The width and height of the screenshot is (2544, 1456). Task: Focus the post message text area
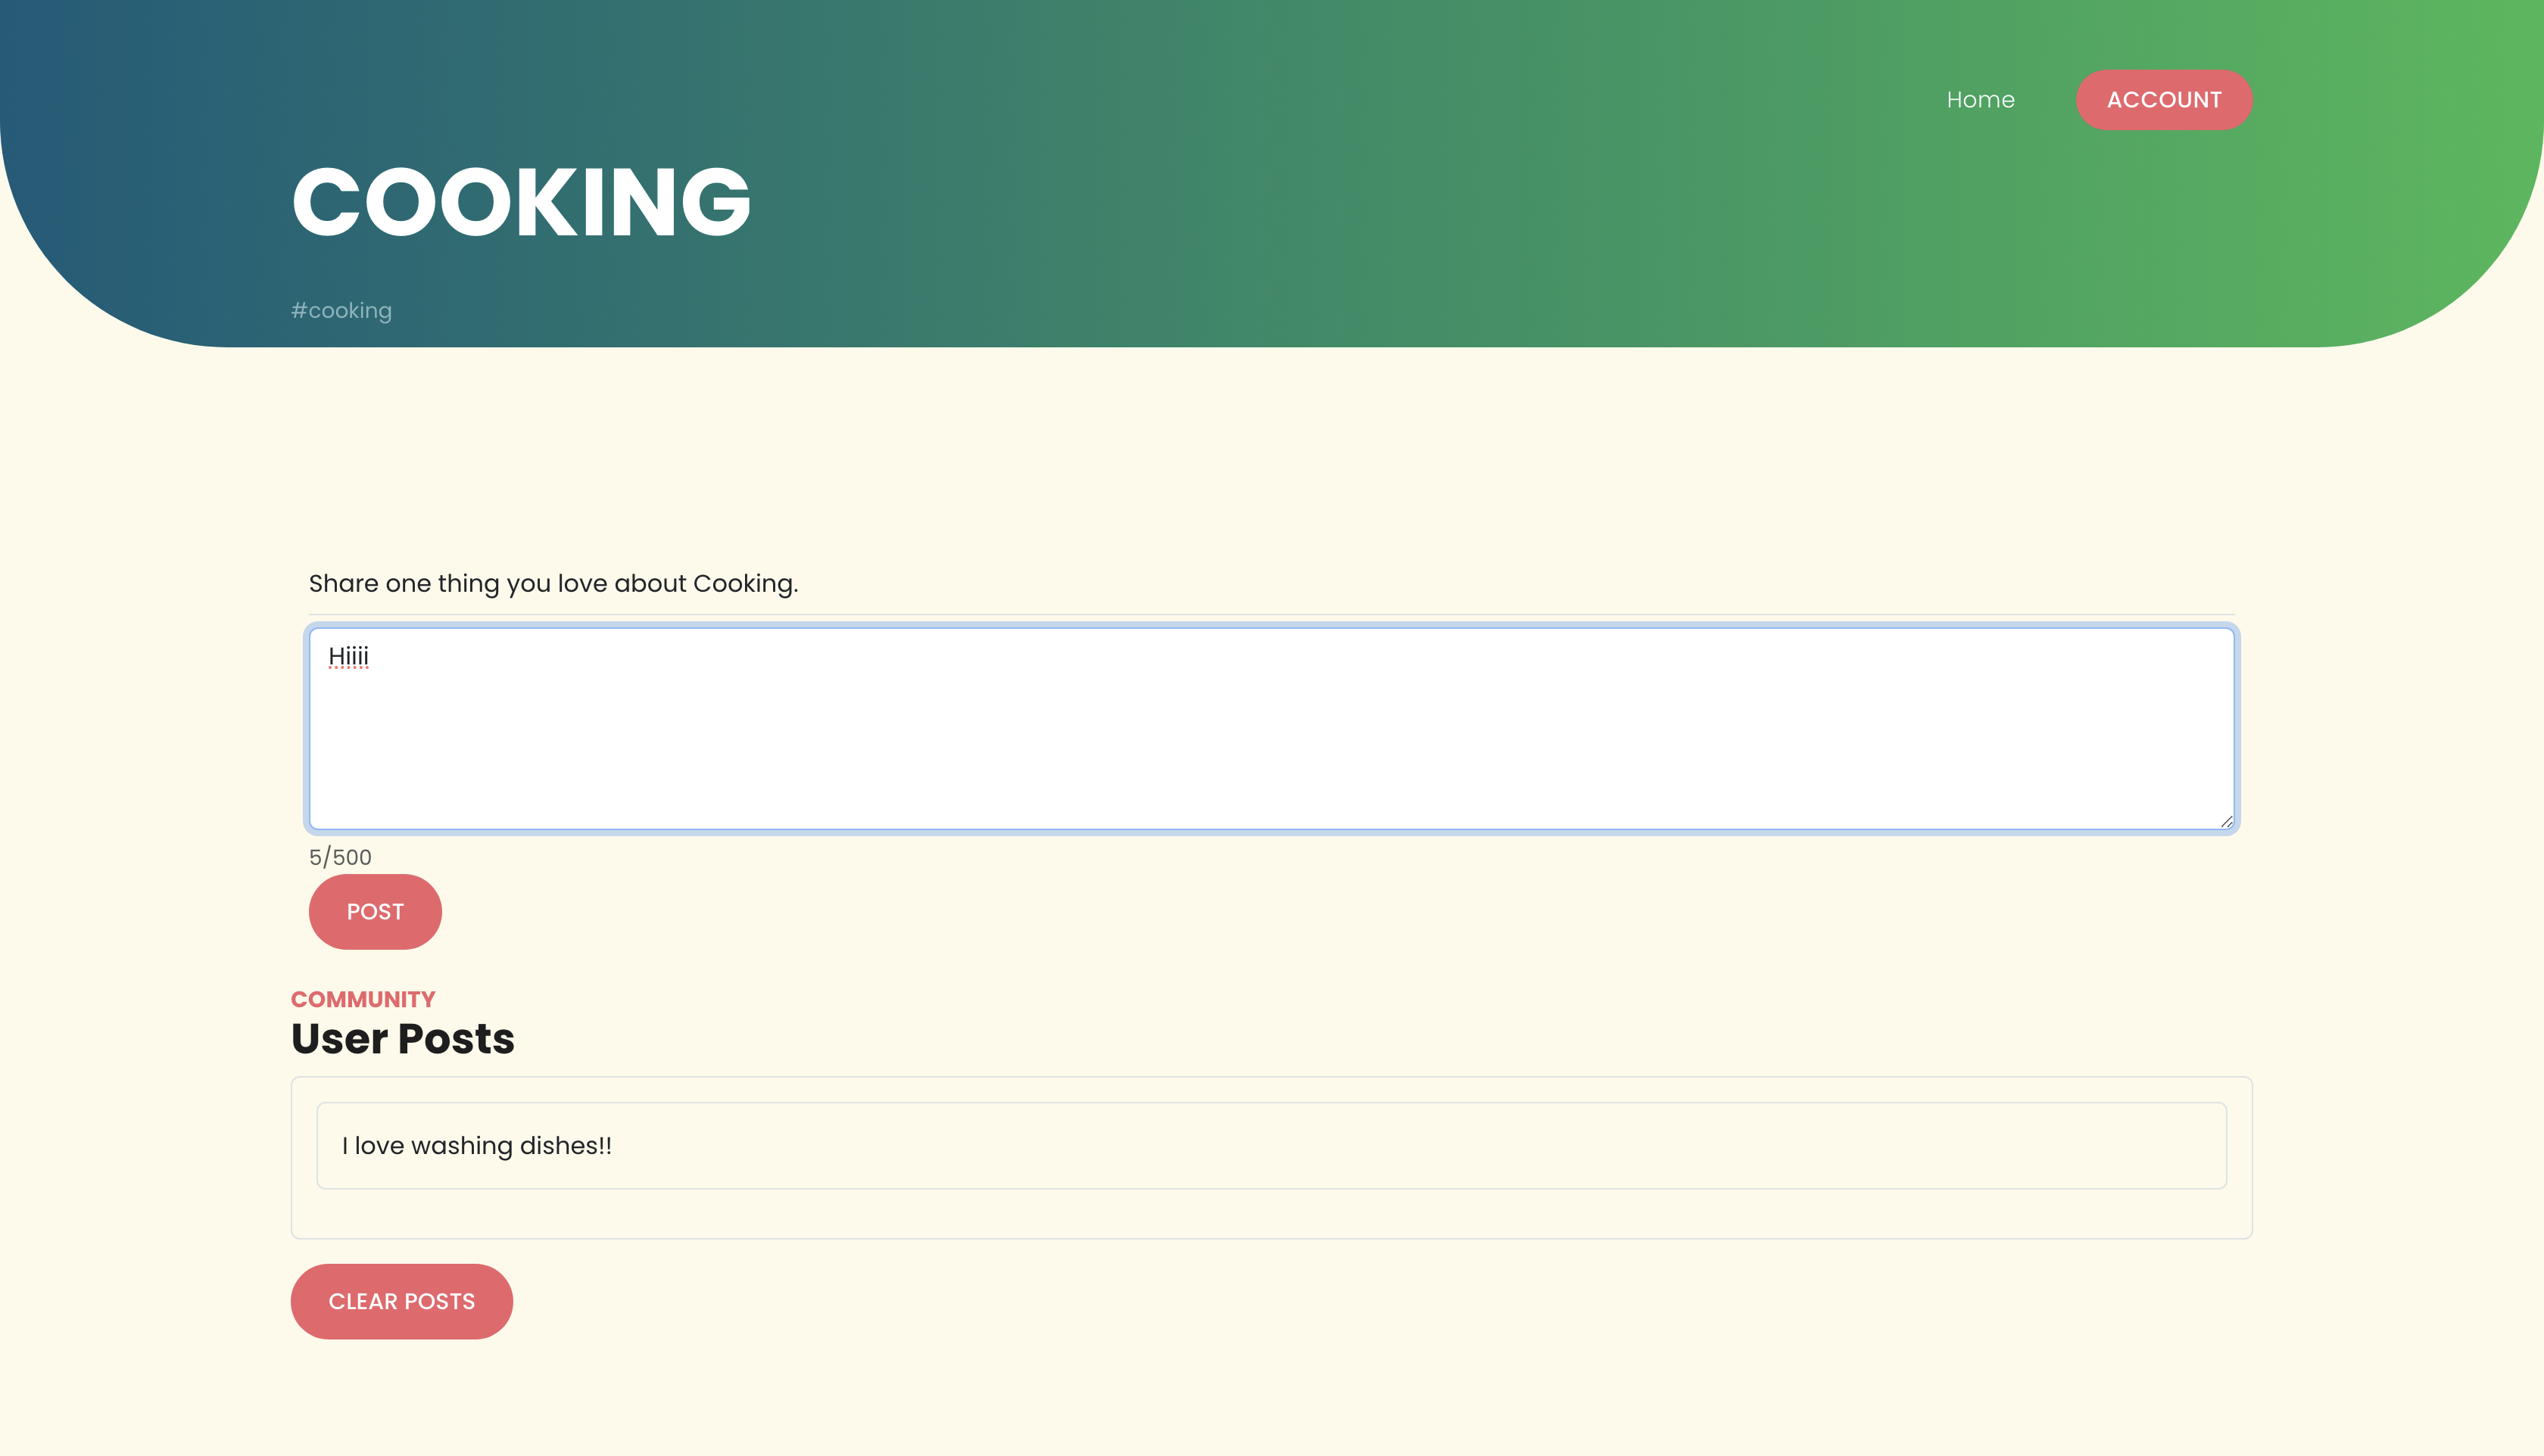pos(1270,740)
